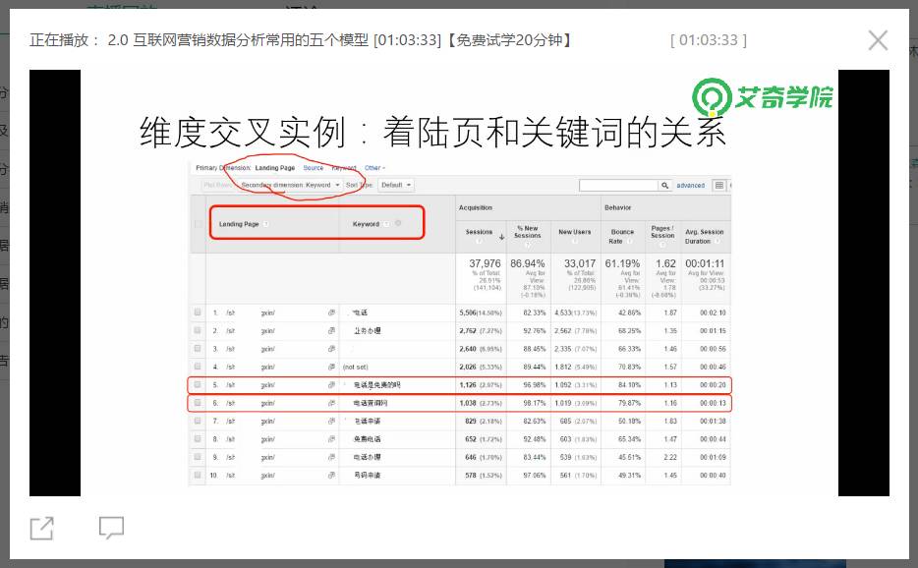Tick the checkbox for row 5
This screenshot has height=568, width=918.
click(198, 384)
